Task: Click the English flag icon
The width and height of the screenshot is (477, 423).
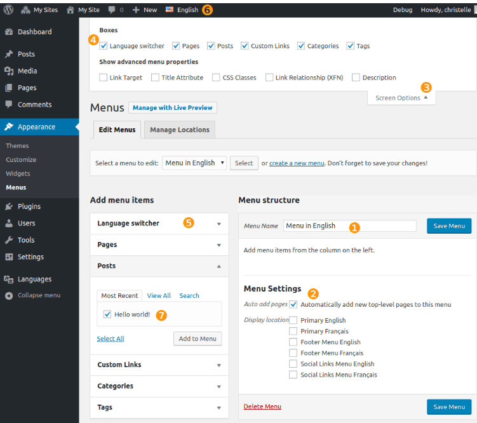Action: (x=170, y=10)
